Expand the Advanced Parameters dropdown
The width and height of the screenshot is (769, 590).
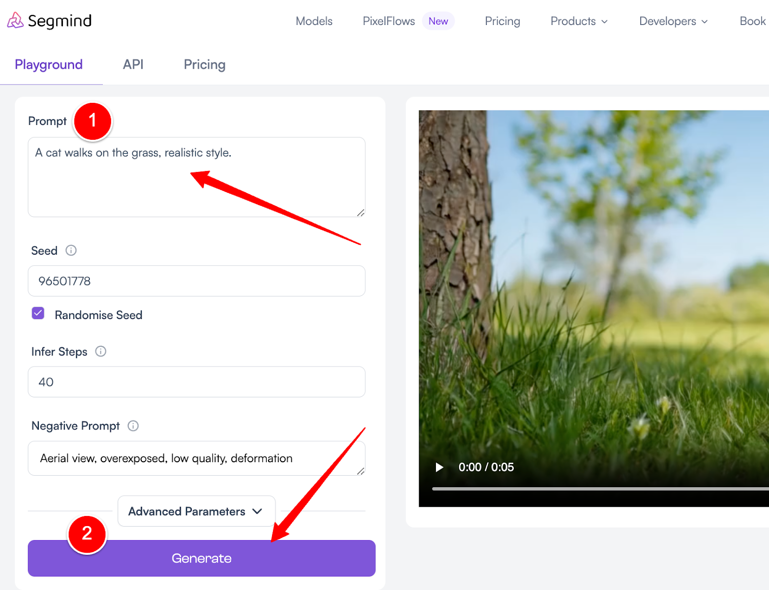pyautogui.click(x=197, y=511)
